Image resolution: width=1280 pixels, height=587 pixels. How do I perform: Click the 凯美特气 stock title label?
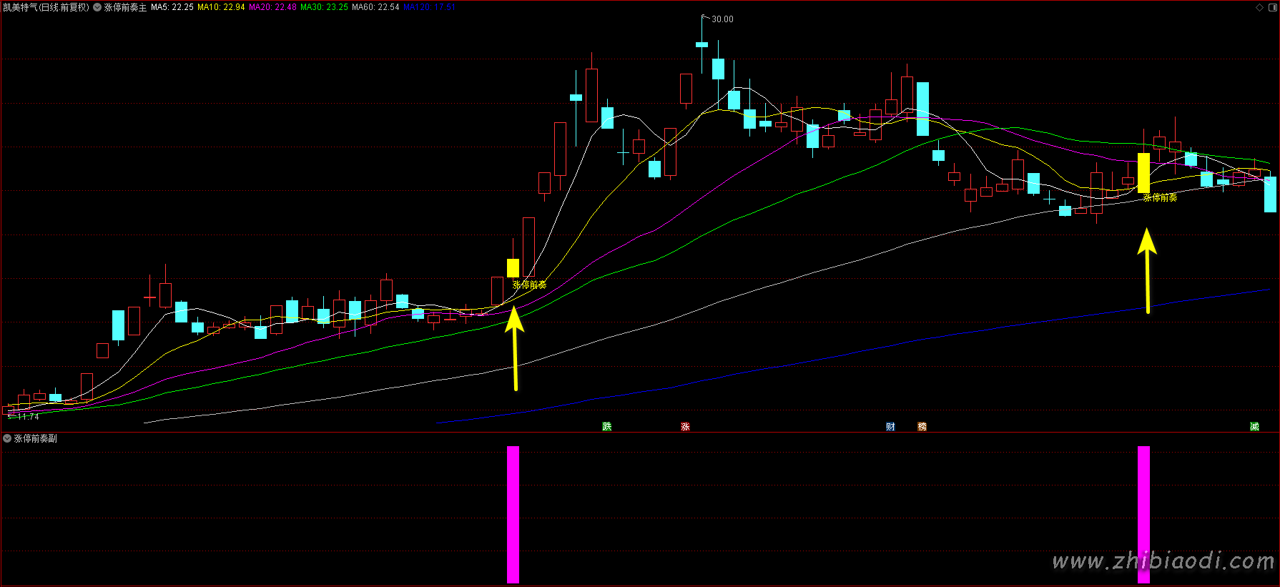pos(46,7)
